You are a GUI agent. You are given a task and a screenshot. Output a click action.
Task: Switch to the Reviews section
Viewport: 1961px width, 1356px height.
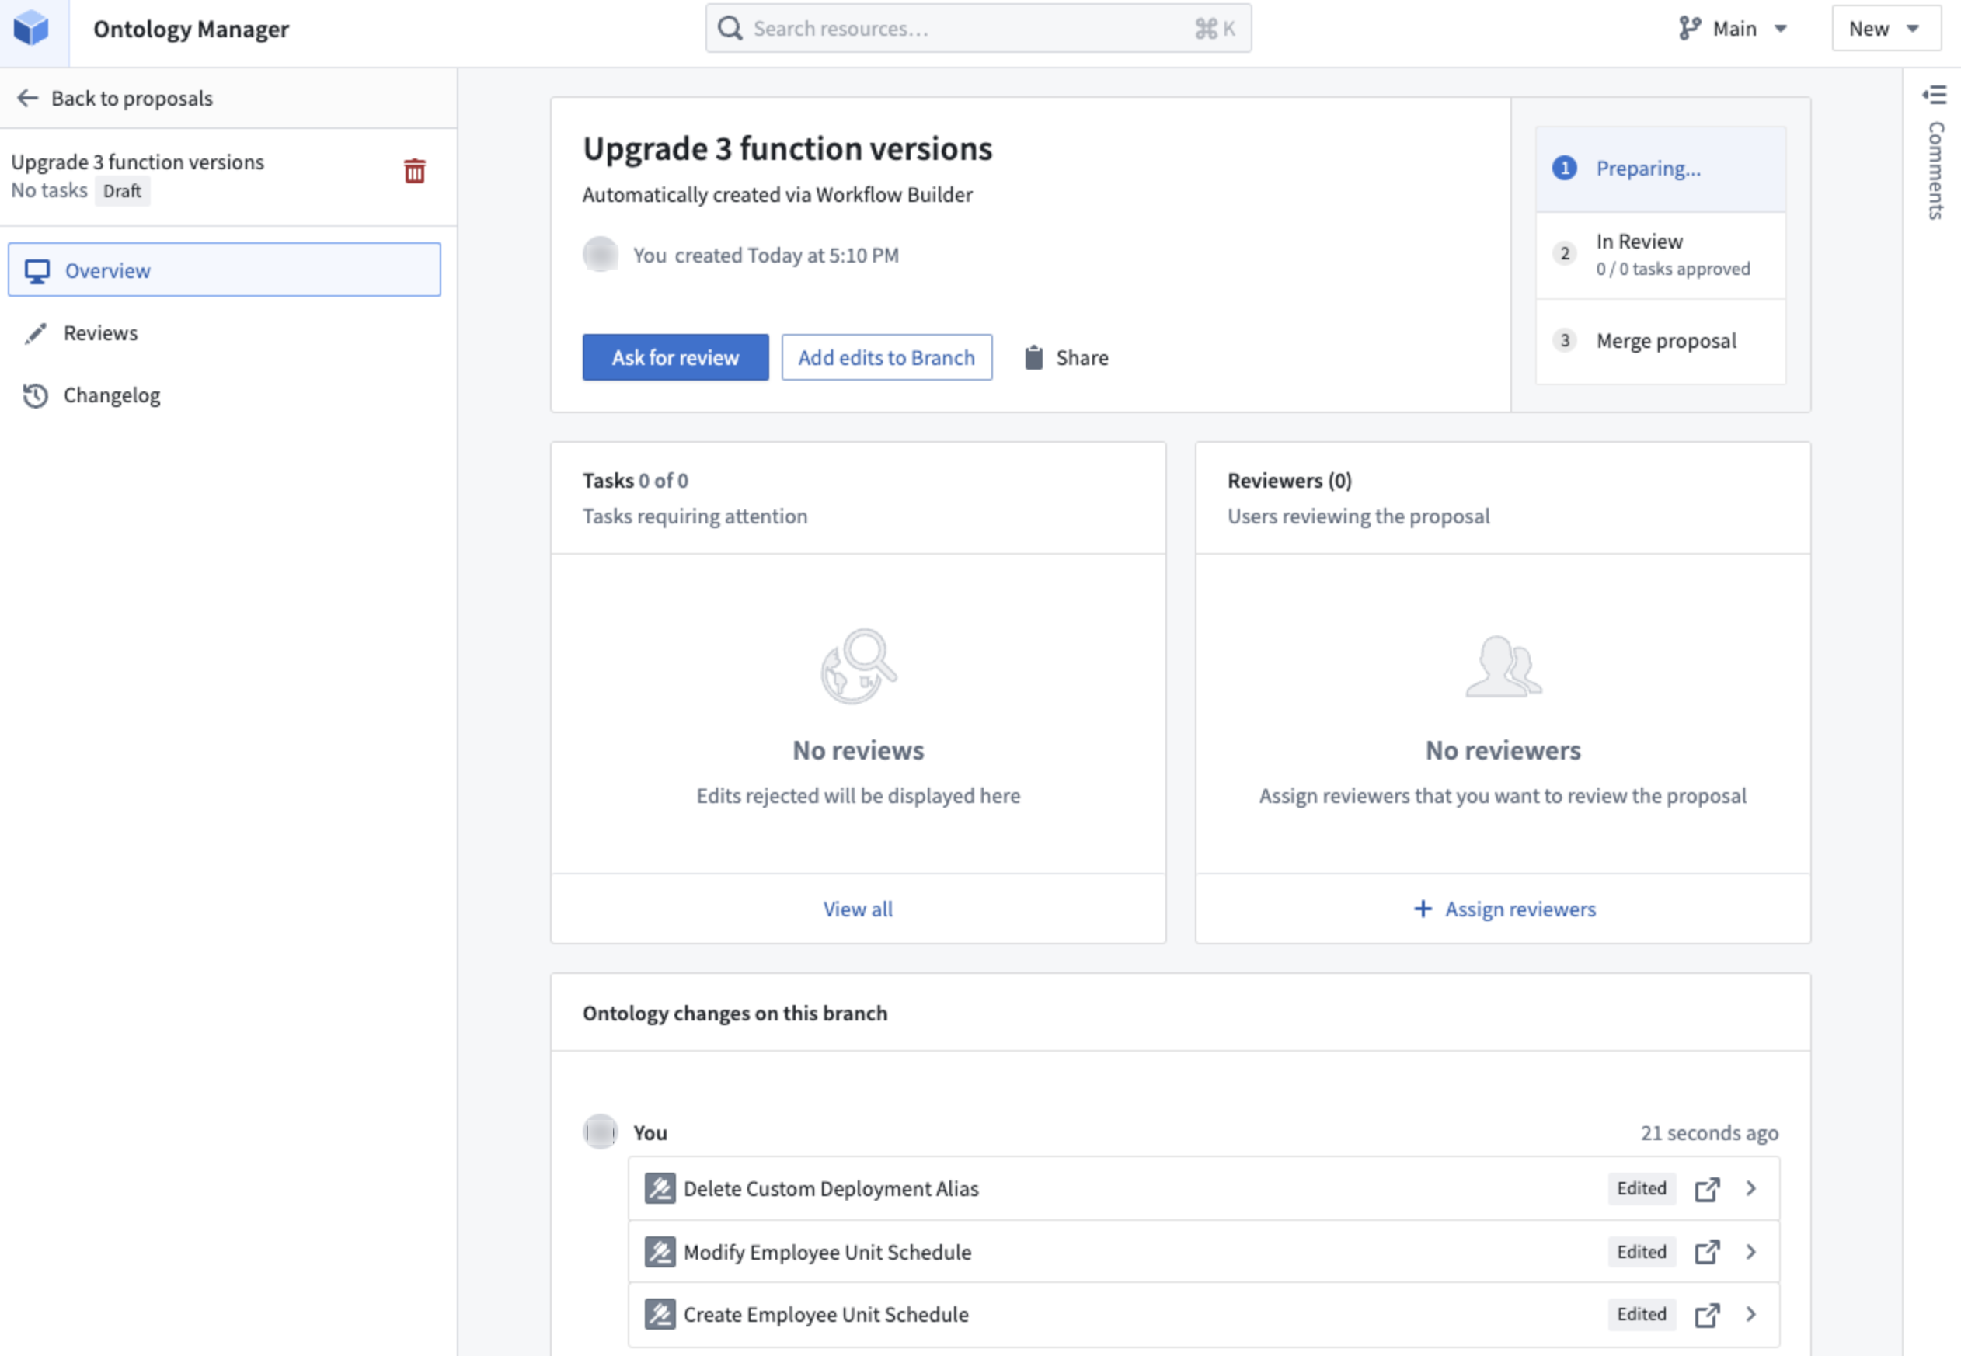pos(100,332)
